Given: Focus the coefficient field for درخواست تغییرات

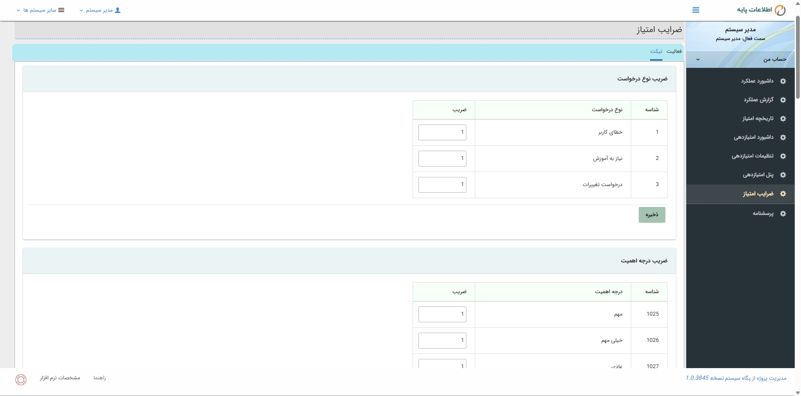Looking at the screenshot, I should 442,185.
